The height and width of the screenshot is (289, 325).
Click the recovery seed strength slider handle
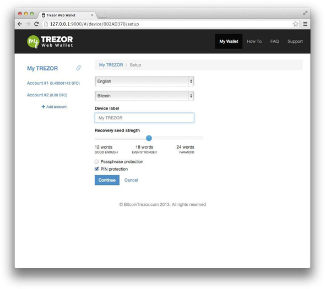(x=149, y=138)
